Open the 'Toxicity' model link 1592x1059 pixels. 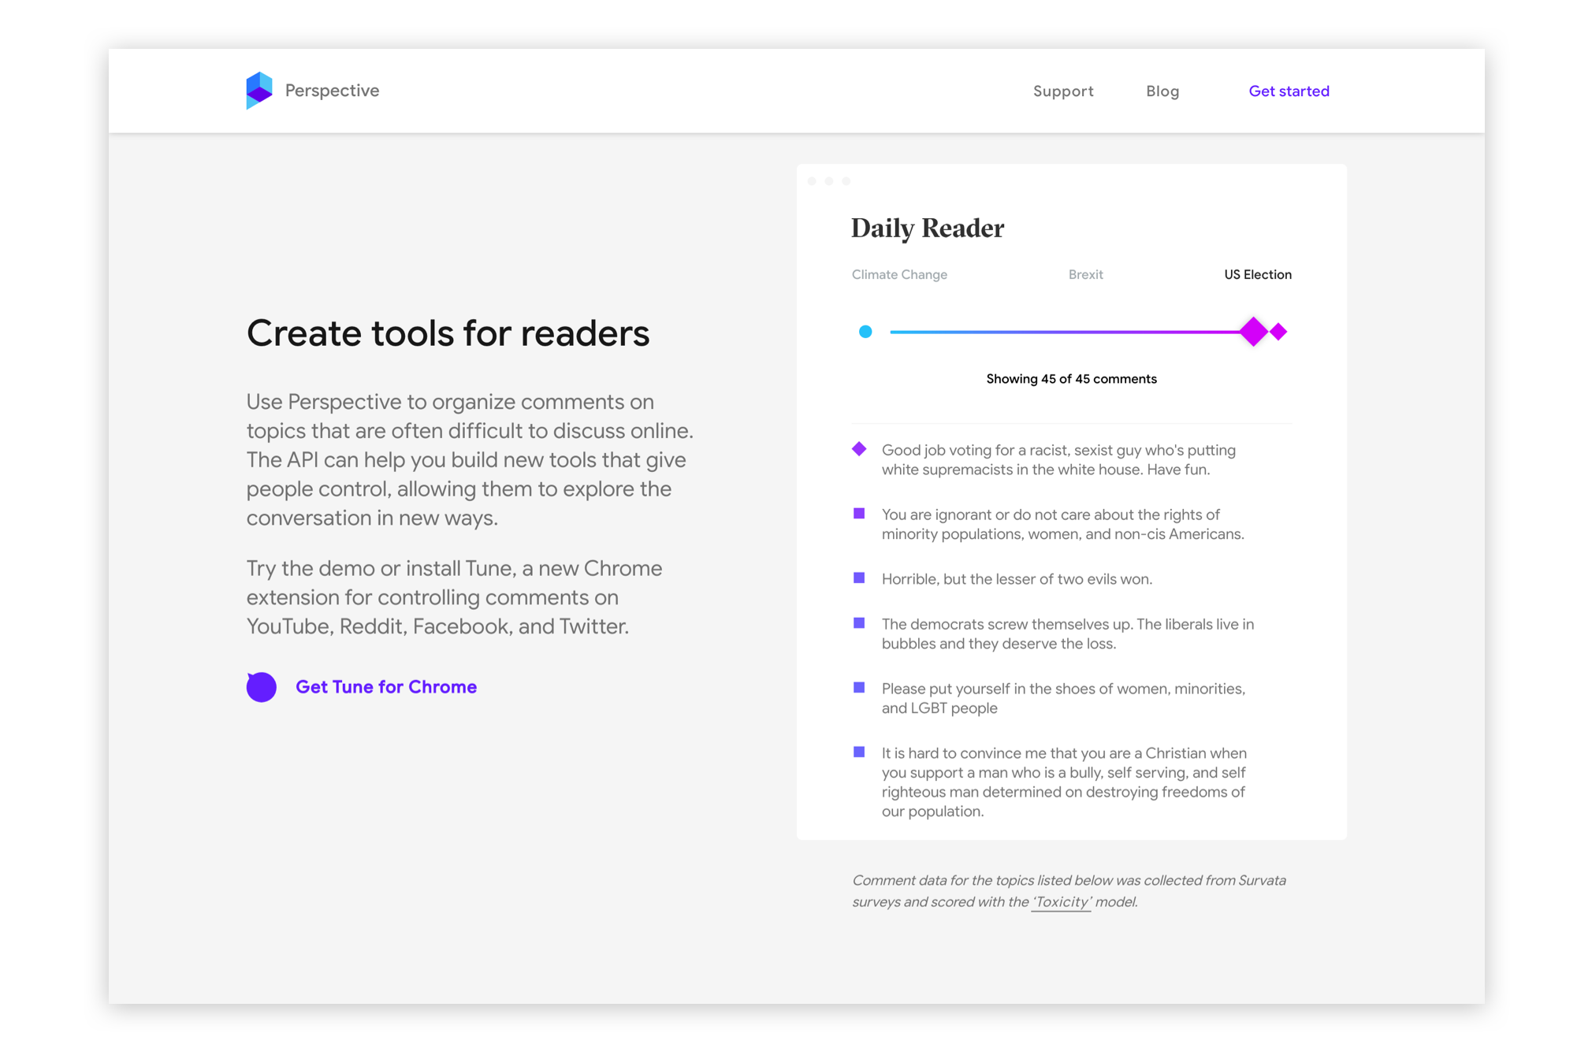pos(1061,902)
